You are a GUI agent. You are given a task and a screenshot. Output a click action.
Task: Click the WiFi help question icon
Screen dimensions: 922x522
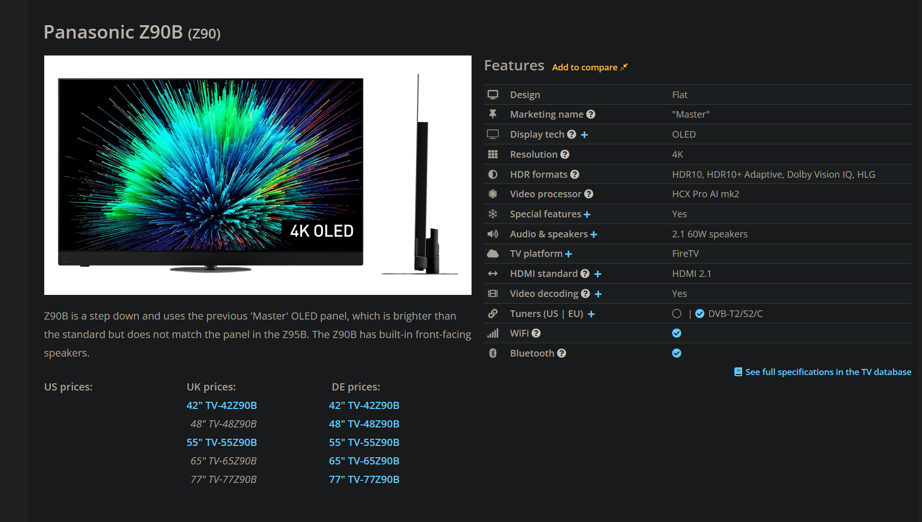536,333
